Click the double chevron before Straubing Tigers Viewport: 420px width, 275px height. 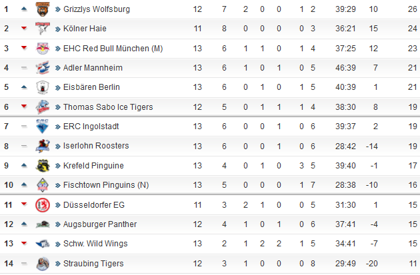tap(57, 264)
